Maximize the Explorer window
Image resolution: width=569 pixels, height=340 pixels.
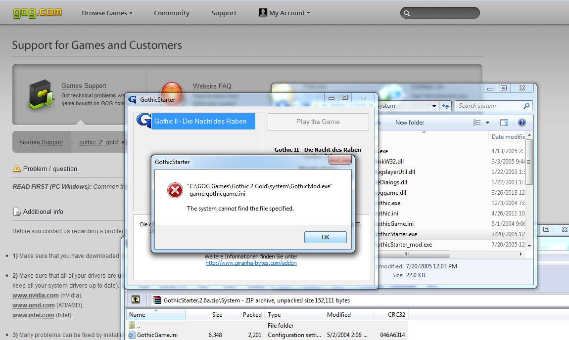(504, 88)
